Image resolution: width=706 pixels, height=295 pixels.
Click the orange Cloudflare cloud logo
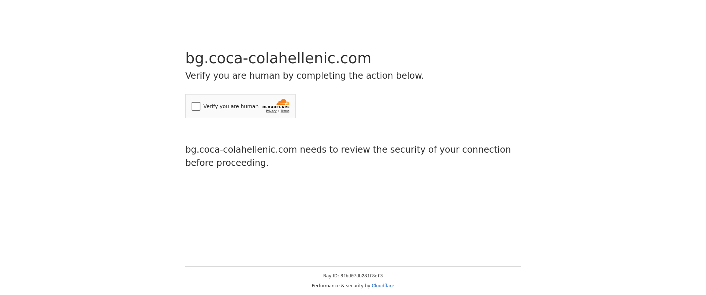[283, 102]
